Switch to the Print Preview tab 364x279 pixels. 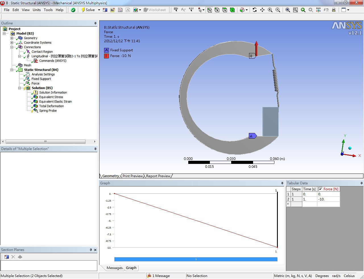click(x=133, y=176)
